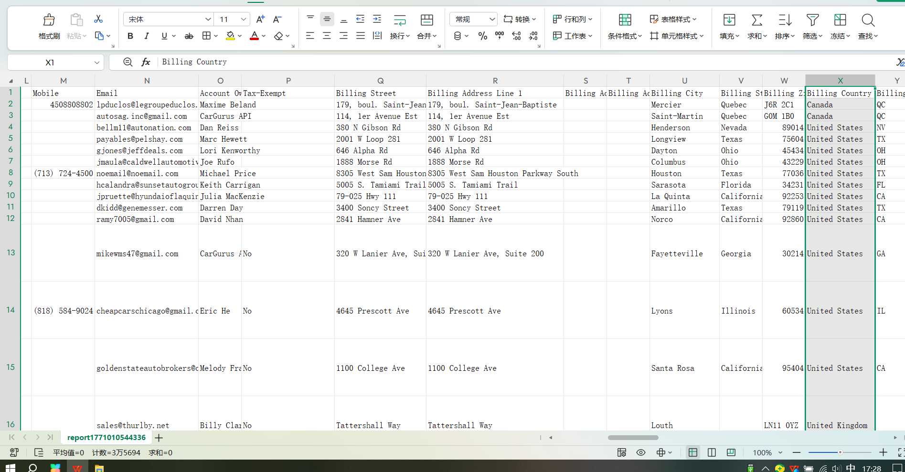Click the Find (查找) magnifier icon

(868, 20)
